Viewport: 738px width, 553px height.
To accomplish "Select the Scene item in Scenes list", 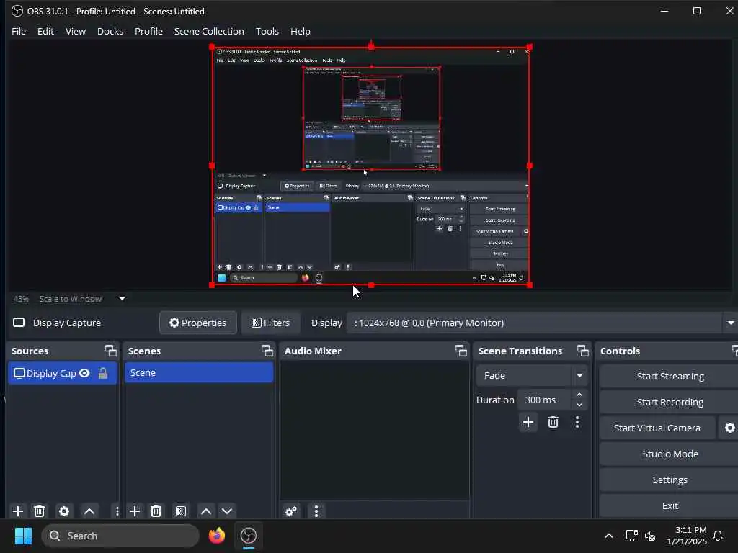I will (x=199, y=373).
